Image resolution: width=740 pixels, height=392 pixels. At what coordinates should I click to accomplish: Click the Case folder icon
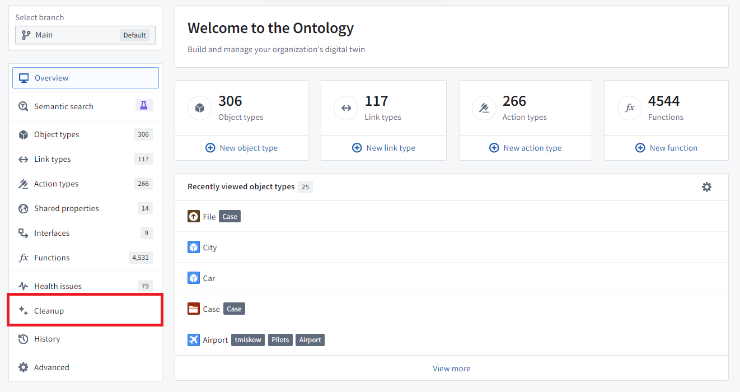click(194, 309)
